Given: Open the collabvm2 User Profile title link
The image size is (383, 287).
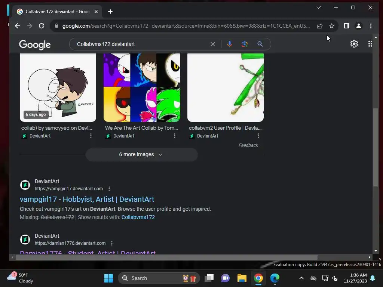Looking at the screenshot, I should pyautogui.click(x=225, y=128).
